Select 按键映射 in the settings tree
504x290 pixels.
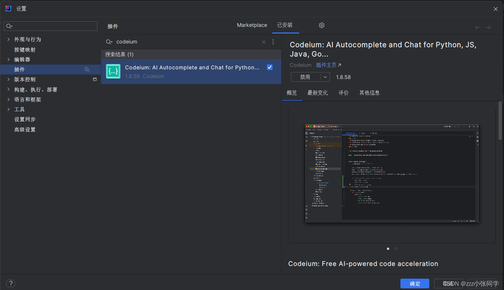(25, 50)
